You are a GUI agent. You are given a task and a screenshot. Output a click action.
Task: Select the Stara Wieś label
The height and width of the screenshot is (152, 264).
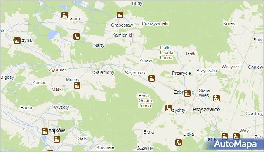click(x=204, y=93)
